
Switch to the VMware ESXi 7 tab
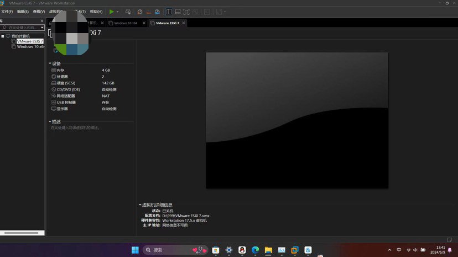(x=168, y=23)
